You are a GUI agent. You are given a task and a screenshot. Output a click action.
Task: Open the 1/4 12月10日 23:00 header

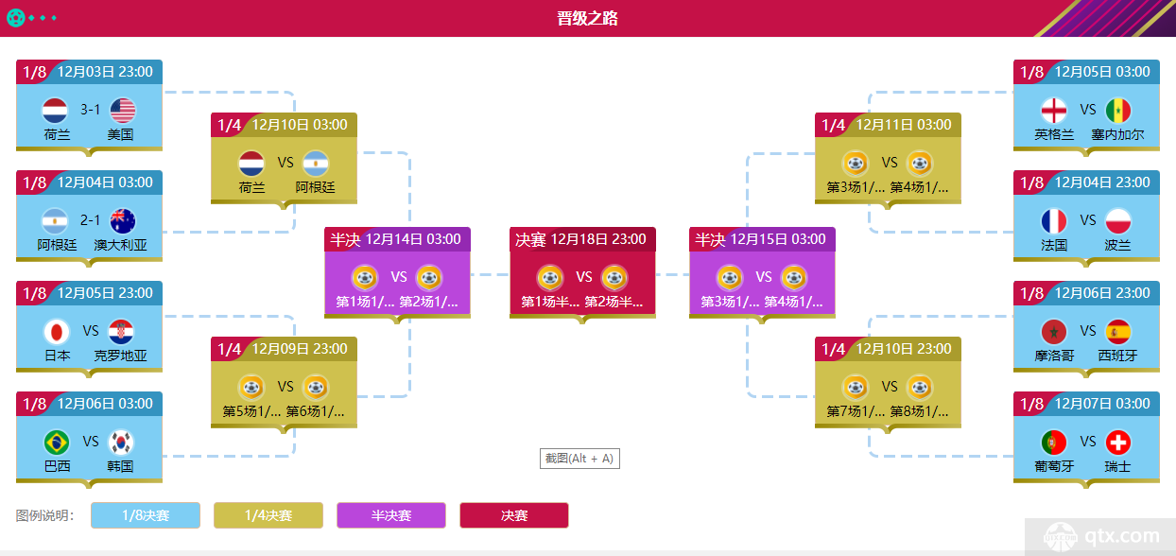[x=888, y=349]
